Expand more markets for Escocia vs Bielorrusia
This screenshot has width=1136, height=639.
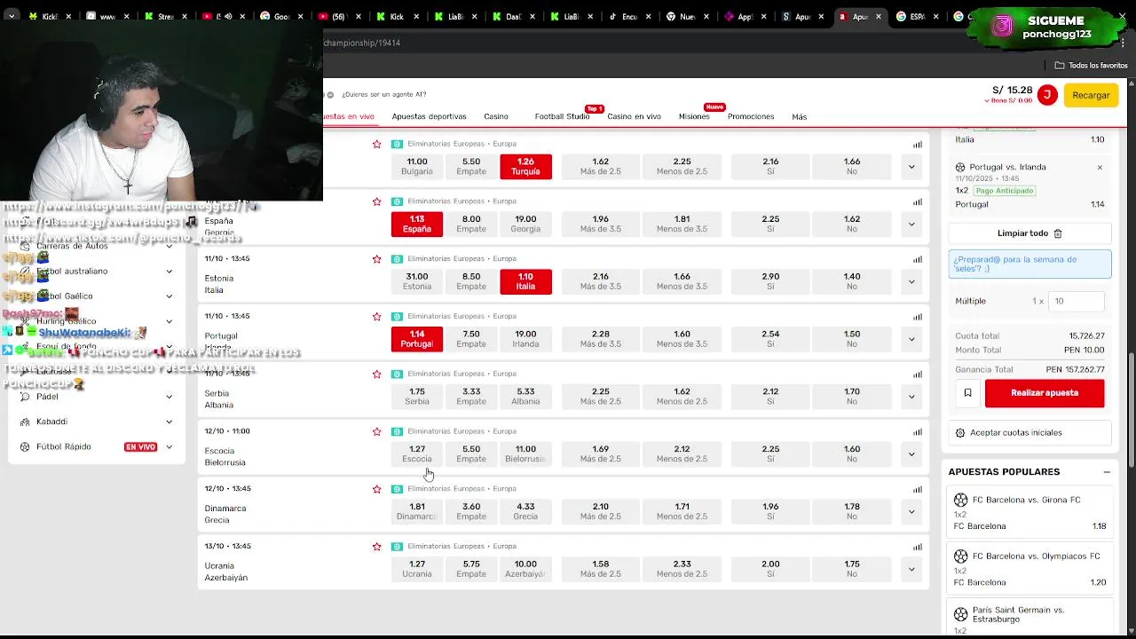[x=911, y=454]
